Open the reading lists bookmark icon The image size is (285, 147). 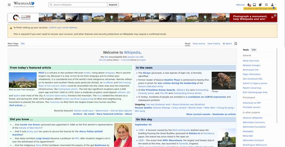pyautogui.click(x=260, y=5)
